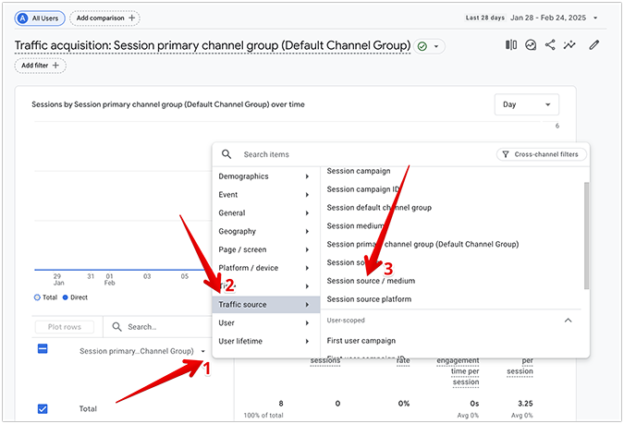Expand the User lifetime category
This screenshot has height=424, width=624.
click(266, 341)
